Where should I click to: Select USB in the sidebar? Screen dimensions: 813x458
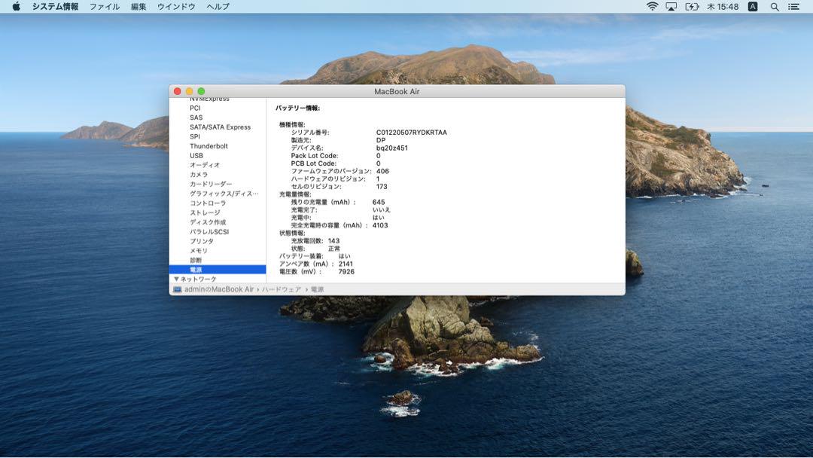coord(196,156)
